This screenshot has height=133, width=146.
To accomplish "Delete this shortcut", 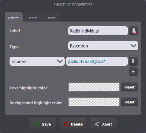I will [73, 124].
